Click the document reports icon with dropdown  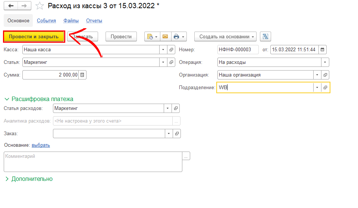coord(150,36)
